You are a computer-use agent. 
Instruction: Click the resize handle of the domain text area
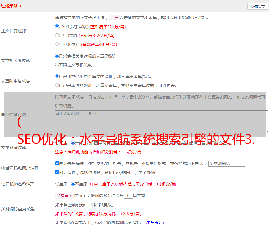coord(266,131)
